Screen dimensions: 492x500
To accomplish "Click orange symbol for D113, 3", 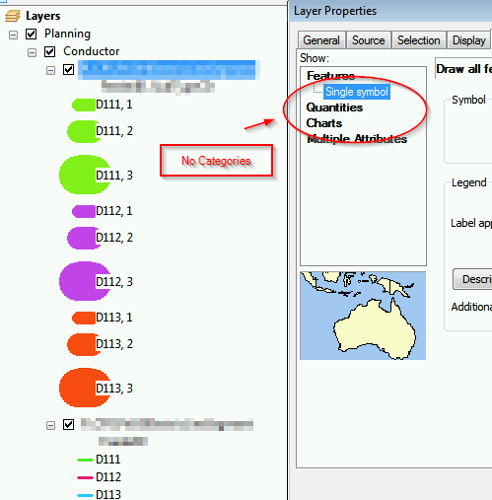I will pos(85,388).
